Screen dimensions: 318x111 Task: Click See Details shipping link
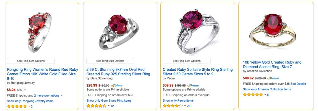tap(298, 84)
